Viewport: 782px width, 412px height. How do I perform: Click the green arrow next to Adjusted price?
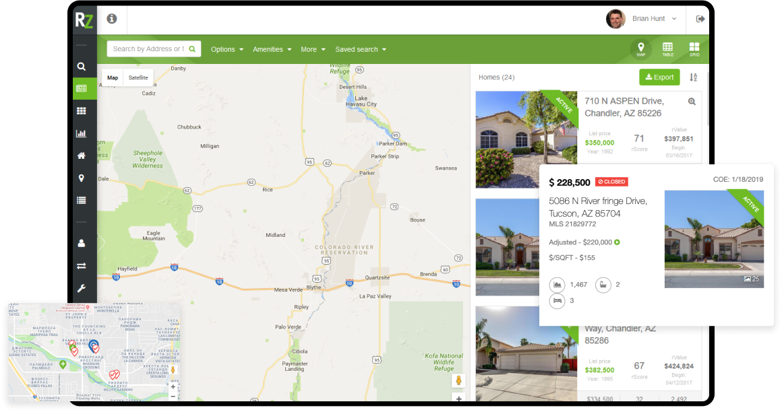point(617,242)
